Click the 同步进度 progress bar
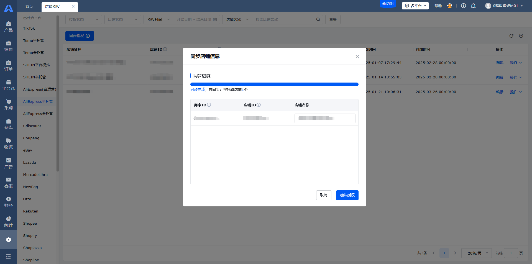Image resolution: width=532 pixels, height=264 pixels. [274, 84]
